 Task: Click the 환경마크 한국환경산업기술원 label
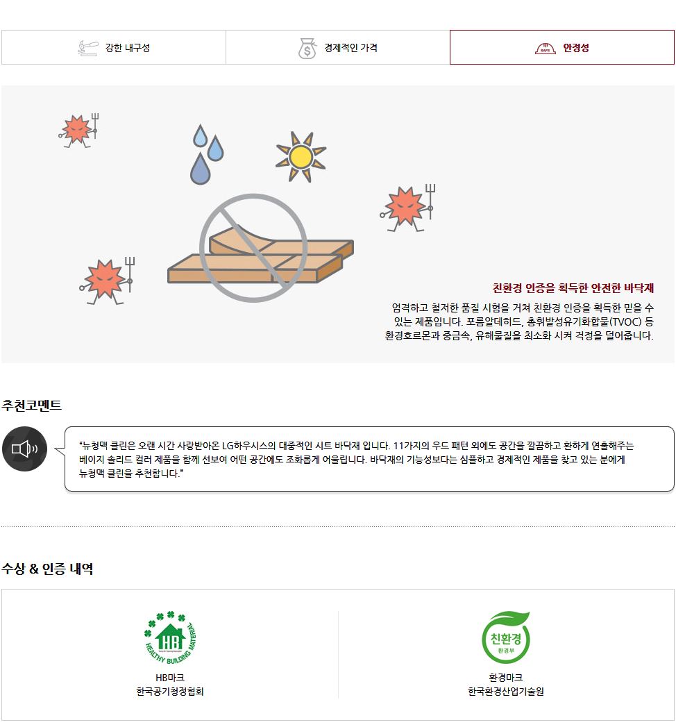(506, 685)
